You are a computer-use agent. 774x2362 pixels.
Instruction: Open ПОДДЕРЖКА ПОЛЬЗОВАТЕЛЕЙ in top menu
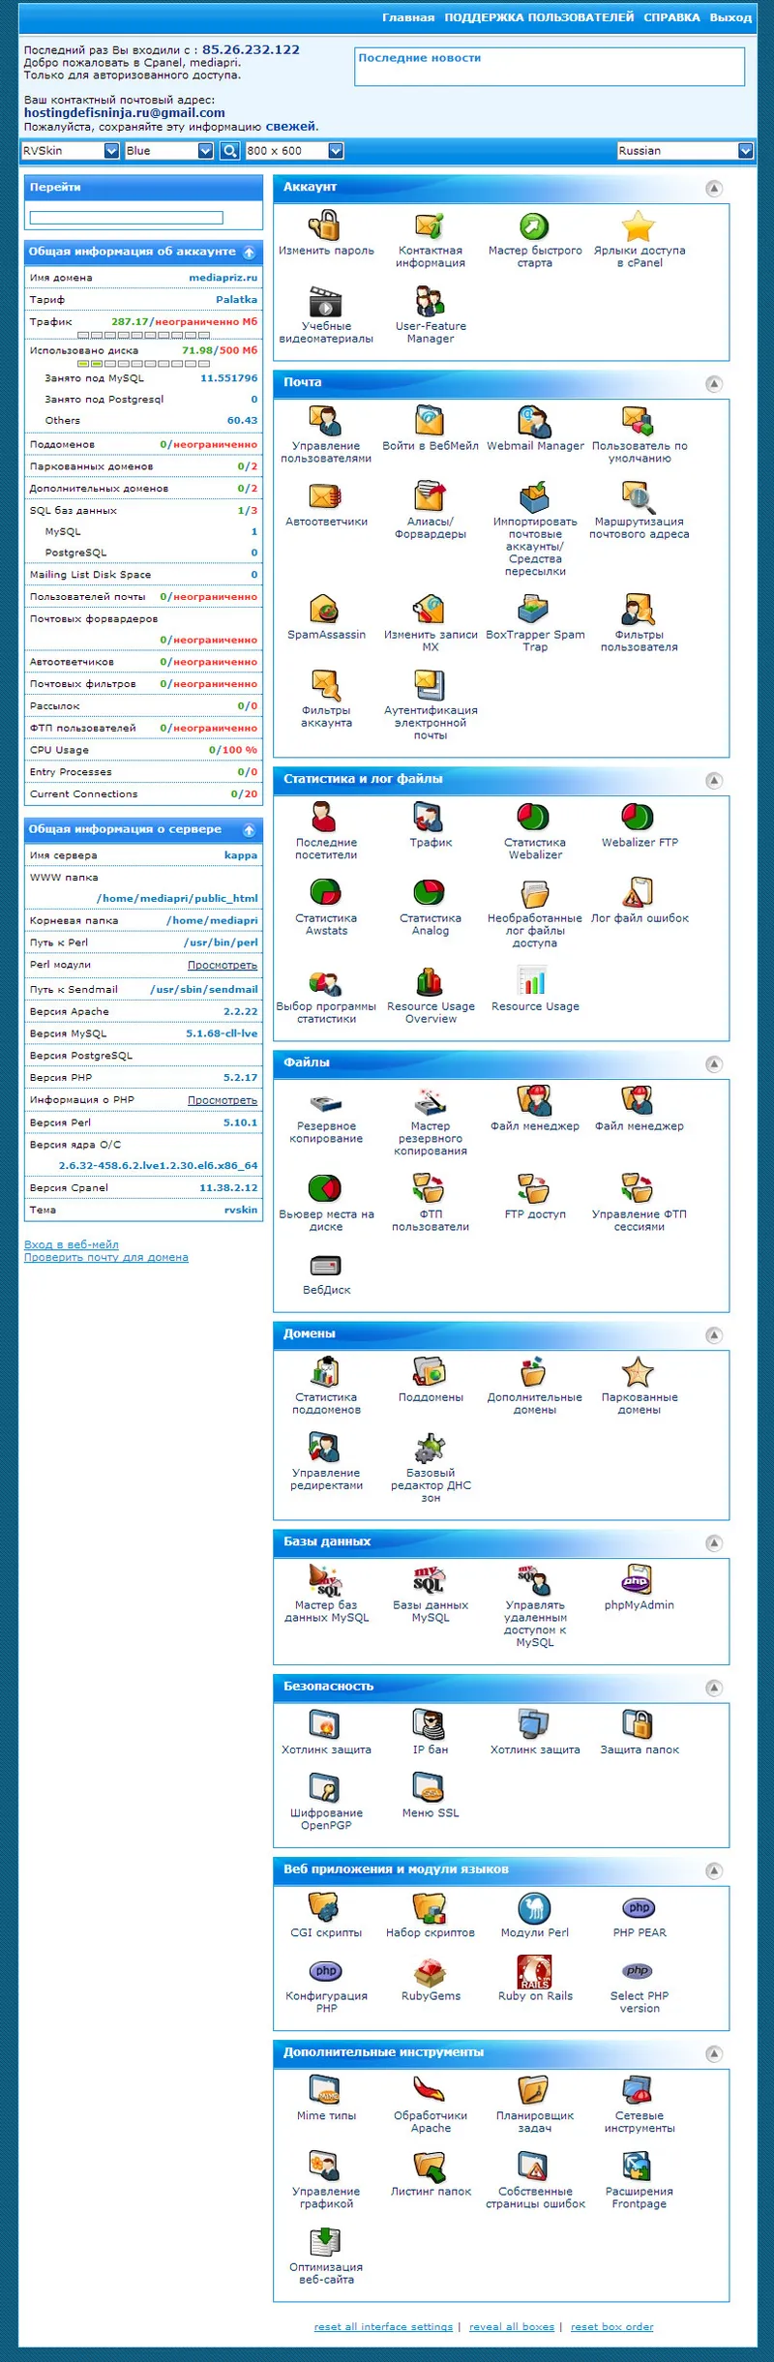[x=540, y=17]
